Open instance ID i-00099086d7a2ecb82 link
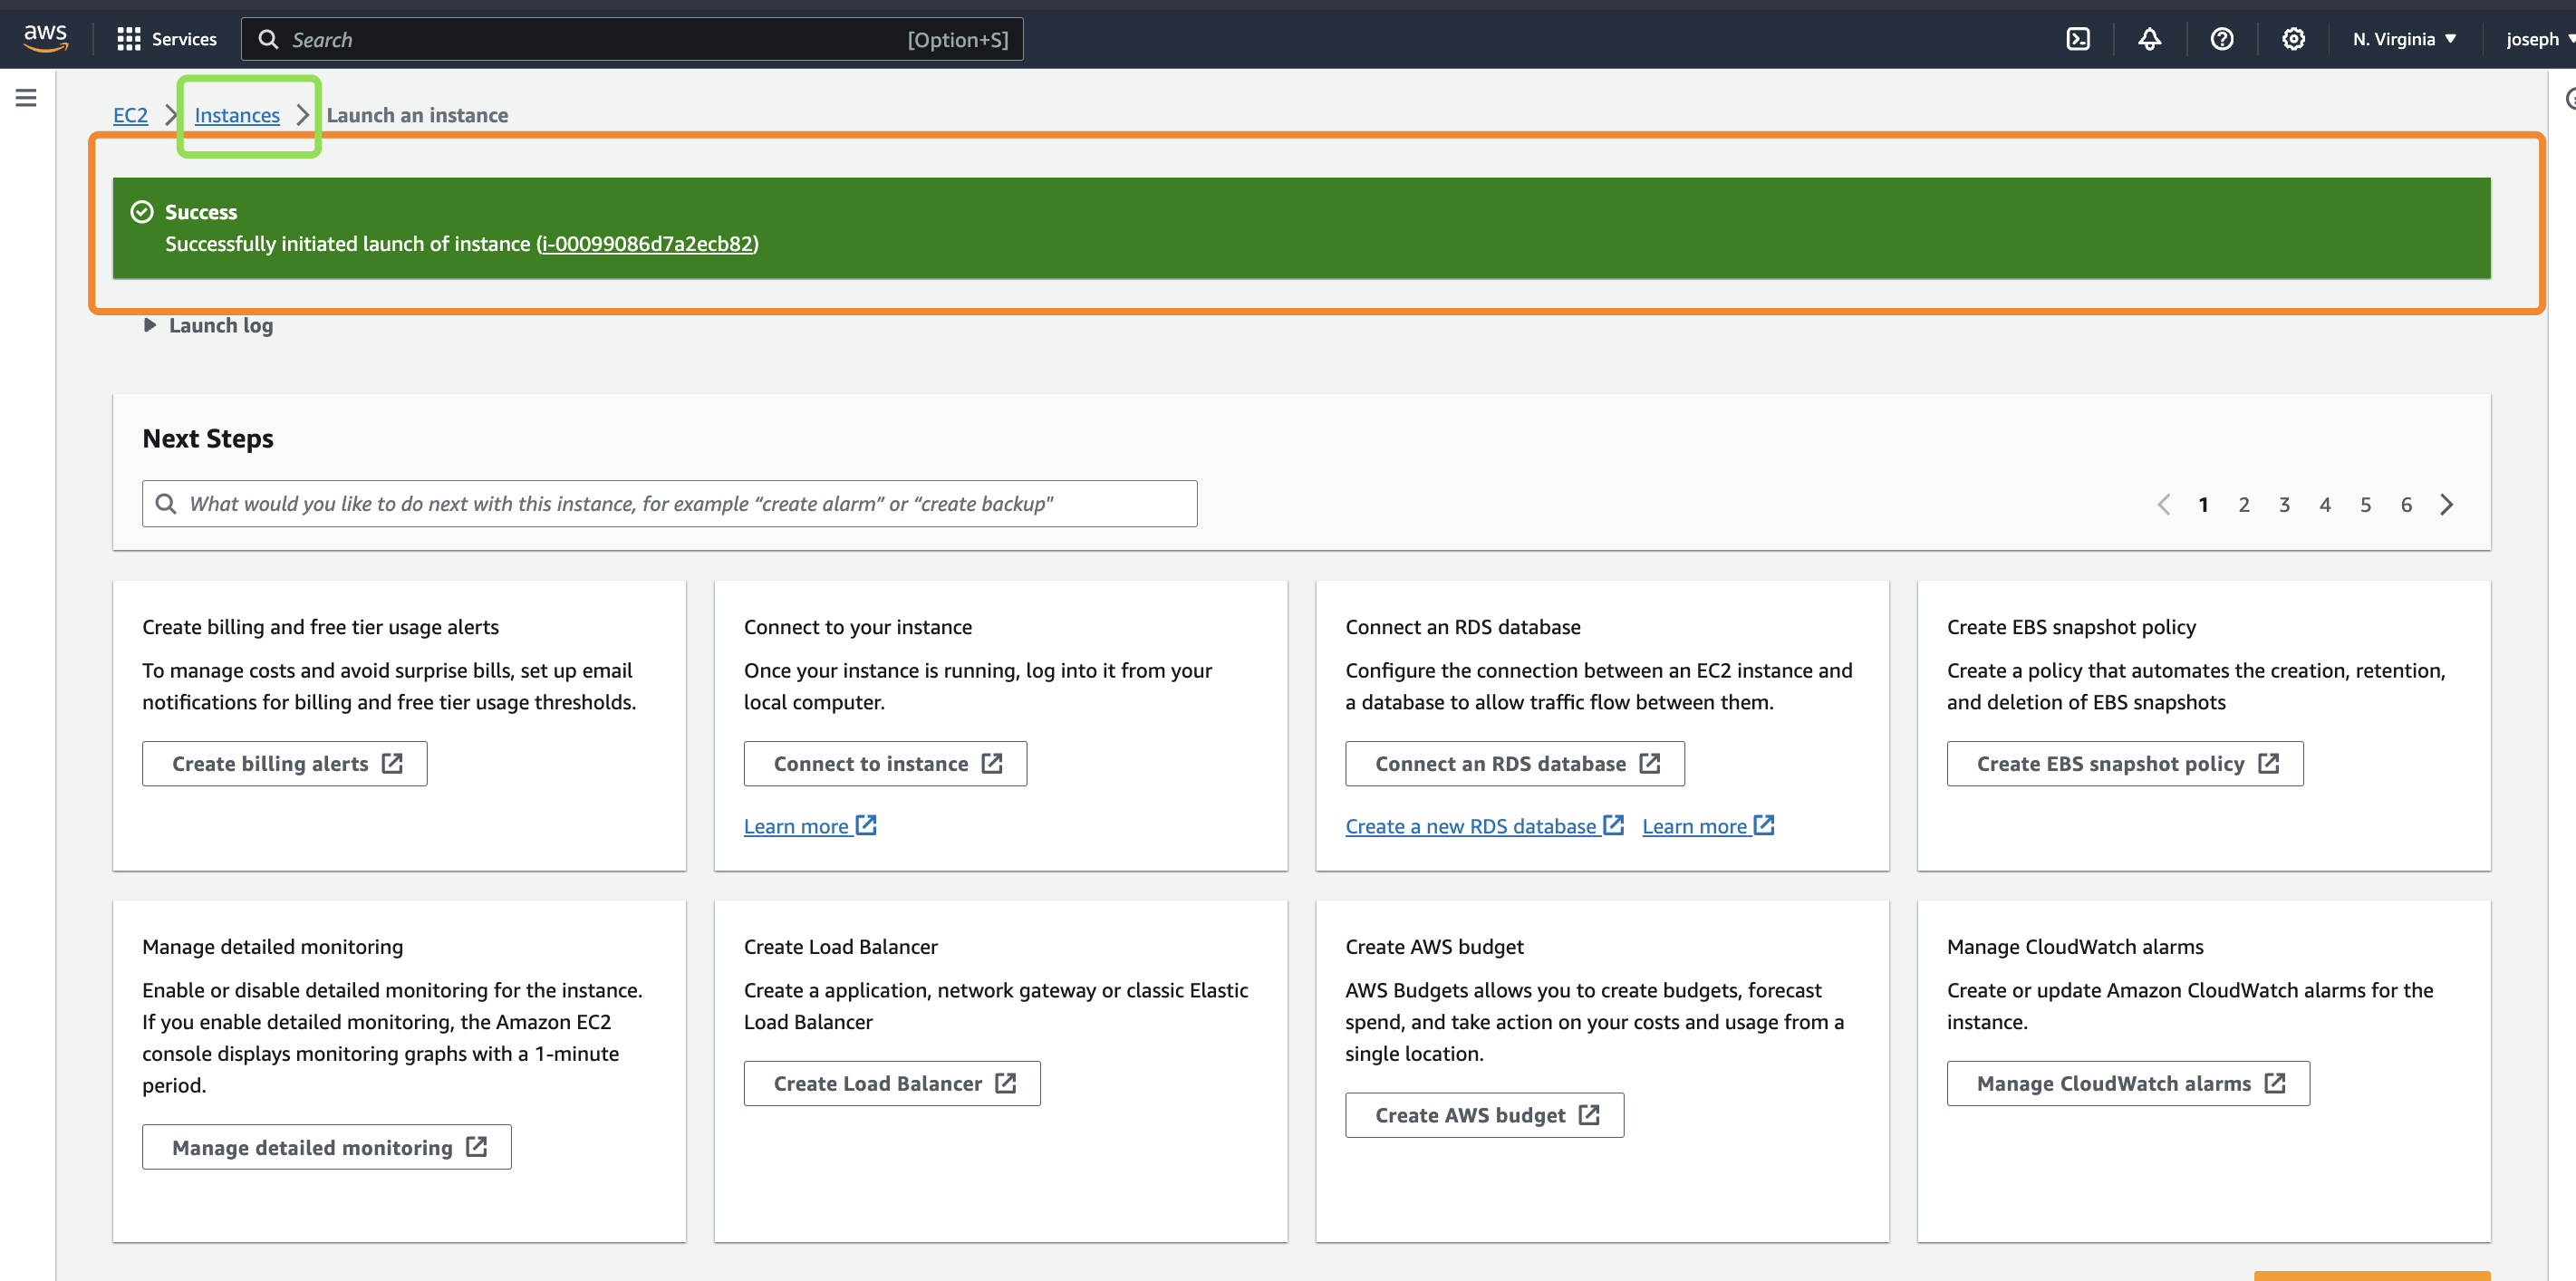2576x1281 pixels. coord(647,243)
